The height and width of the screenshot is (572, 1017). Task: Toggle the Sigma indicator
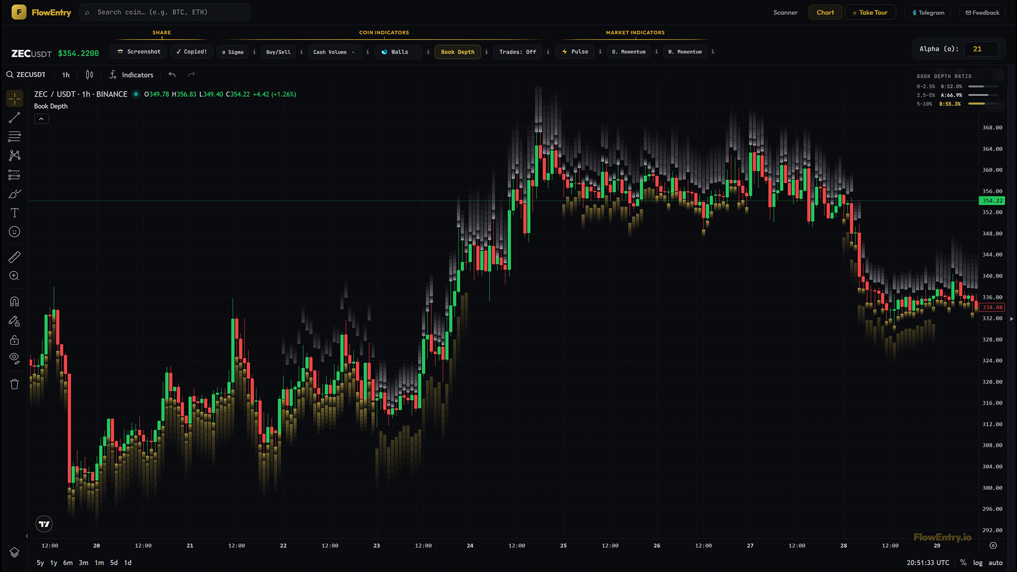coord(233,52)
